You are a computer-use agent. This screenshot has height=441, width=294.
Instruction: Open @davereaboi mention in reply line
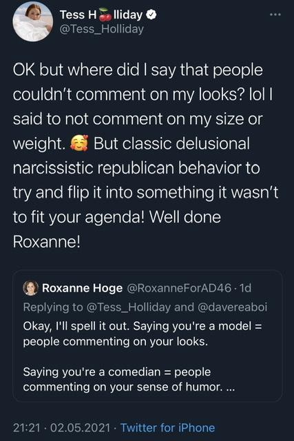click(233, 307)
